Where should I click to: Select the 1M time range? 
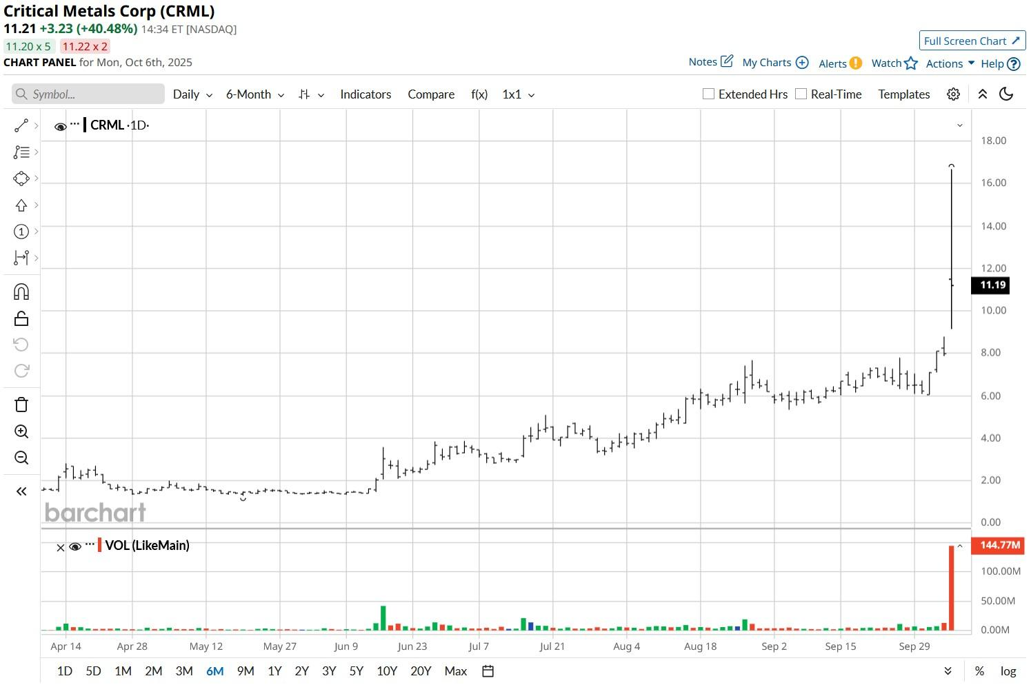[x=123, y=671]
